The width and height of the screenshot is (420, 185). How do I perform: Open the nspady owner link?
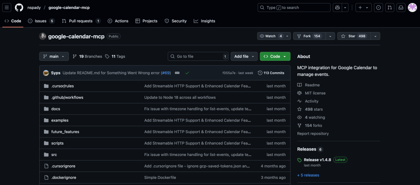point(34,7)
